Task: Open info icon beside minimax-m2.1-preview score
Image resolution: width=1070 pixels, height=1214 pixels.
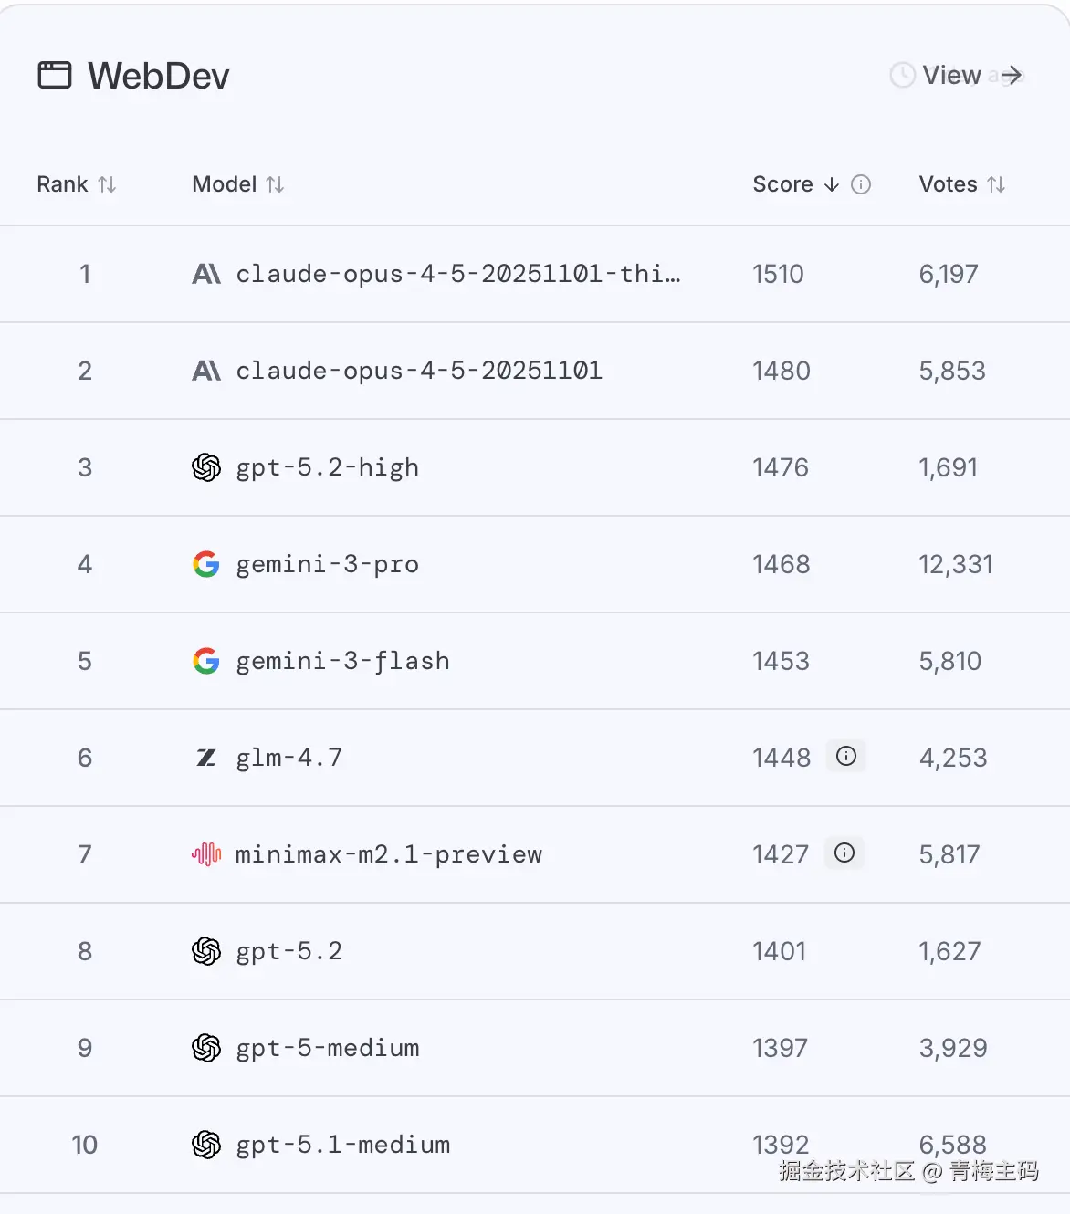Action: 844,853
